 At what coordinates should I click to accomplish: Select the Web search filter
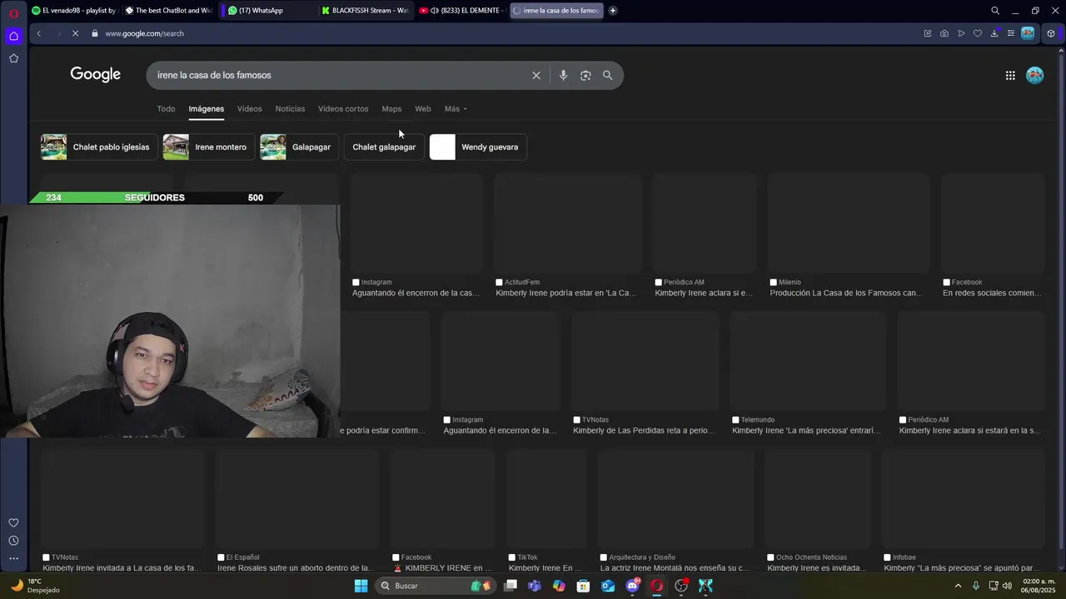(x=423, y=109)
